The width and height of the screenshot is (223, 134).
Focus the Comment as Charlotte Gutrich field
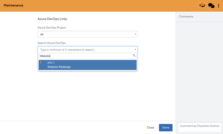199,126
